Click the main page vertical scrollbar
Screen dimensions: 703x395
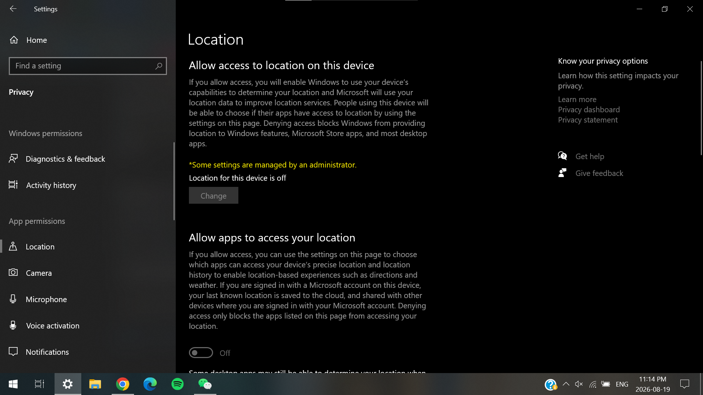pos(701,108)
